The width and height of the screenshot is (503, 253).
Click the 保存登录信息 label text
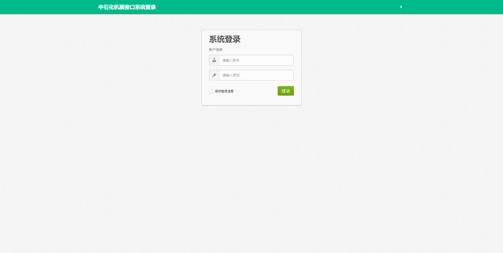pos(224,91)
